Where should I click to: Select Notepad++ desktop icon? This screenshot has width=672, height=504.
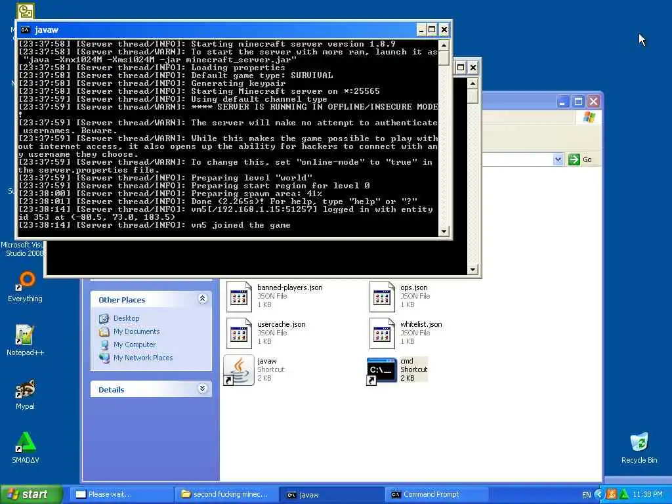pyautogui.click(x=24, y=335)
